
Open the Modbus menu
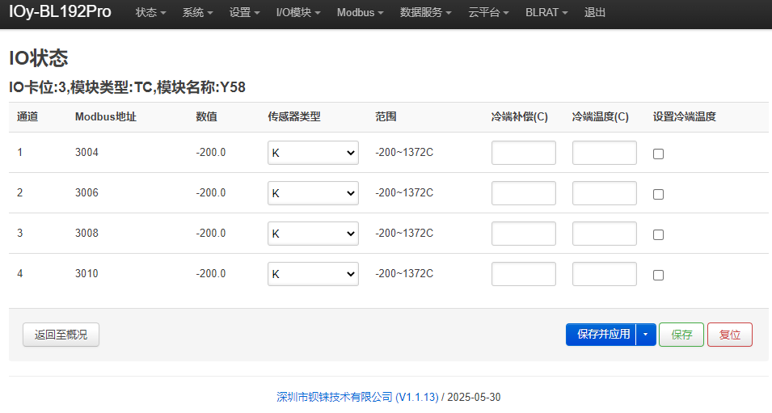[x=360, y=12]
